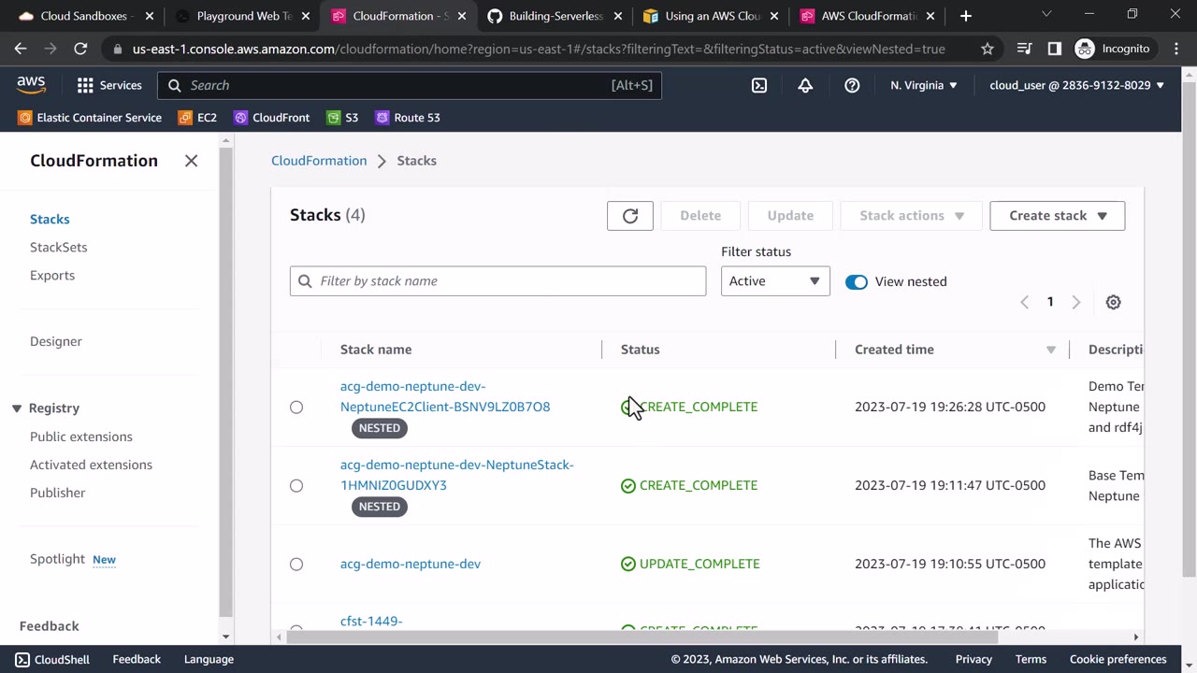1197x673 pixels.
Task: Open the acg-demo-neptune-dev stack link
Action: click(x=411, y=564)
